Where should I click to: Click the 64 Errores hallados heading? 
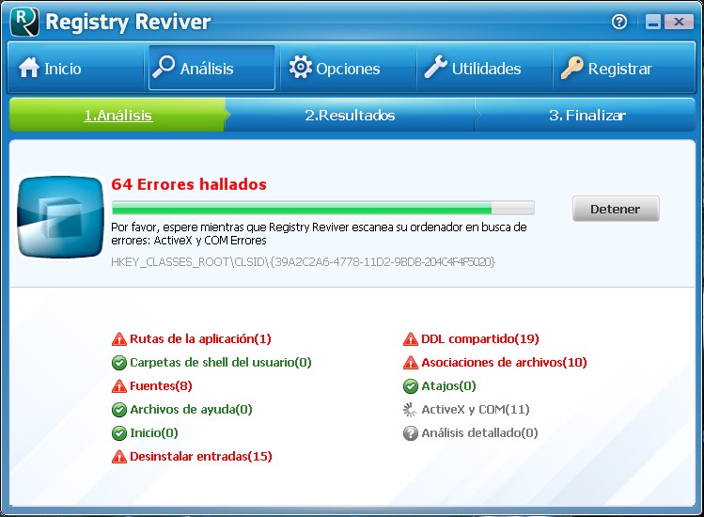[189, 184]
